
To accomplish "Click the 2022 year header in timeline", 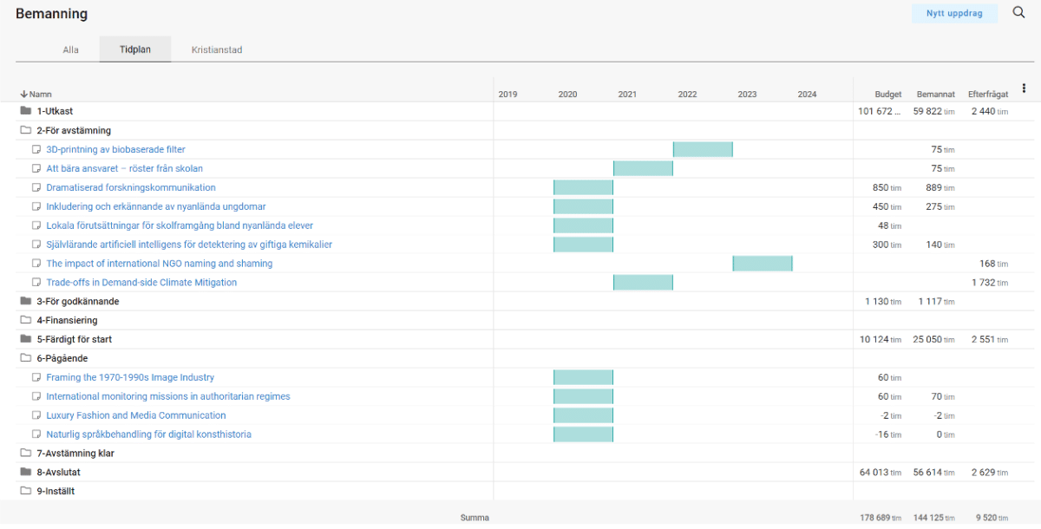I will click(x=687, y=94).
